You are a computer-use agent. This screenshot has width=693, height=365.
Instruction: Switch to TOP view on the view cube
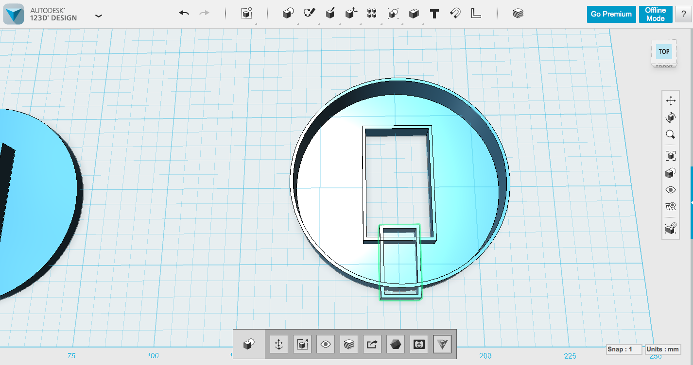[x=663, y=51]
